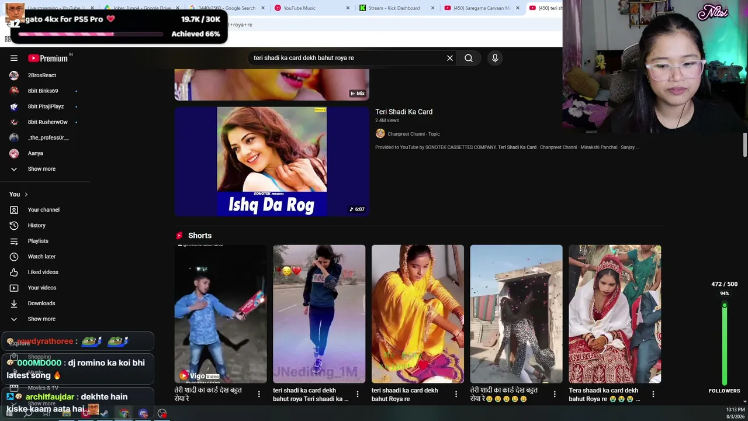Open options for 'bahut roya Teri shaadi' short
The width and height of the screenshot is (748, 421).
pyautogui.click(x=358, y=395)
